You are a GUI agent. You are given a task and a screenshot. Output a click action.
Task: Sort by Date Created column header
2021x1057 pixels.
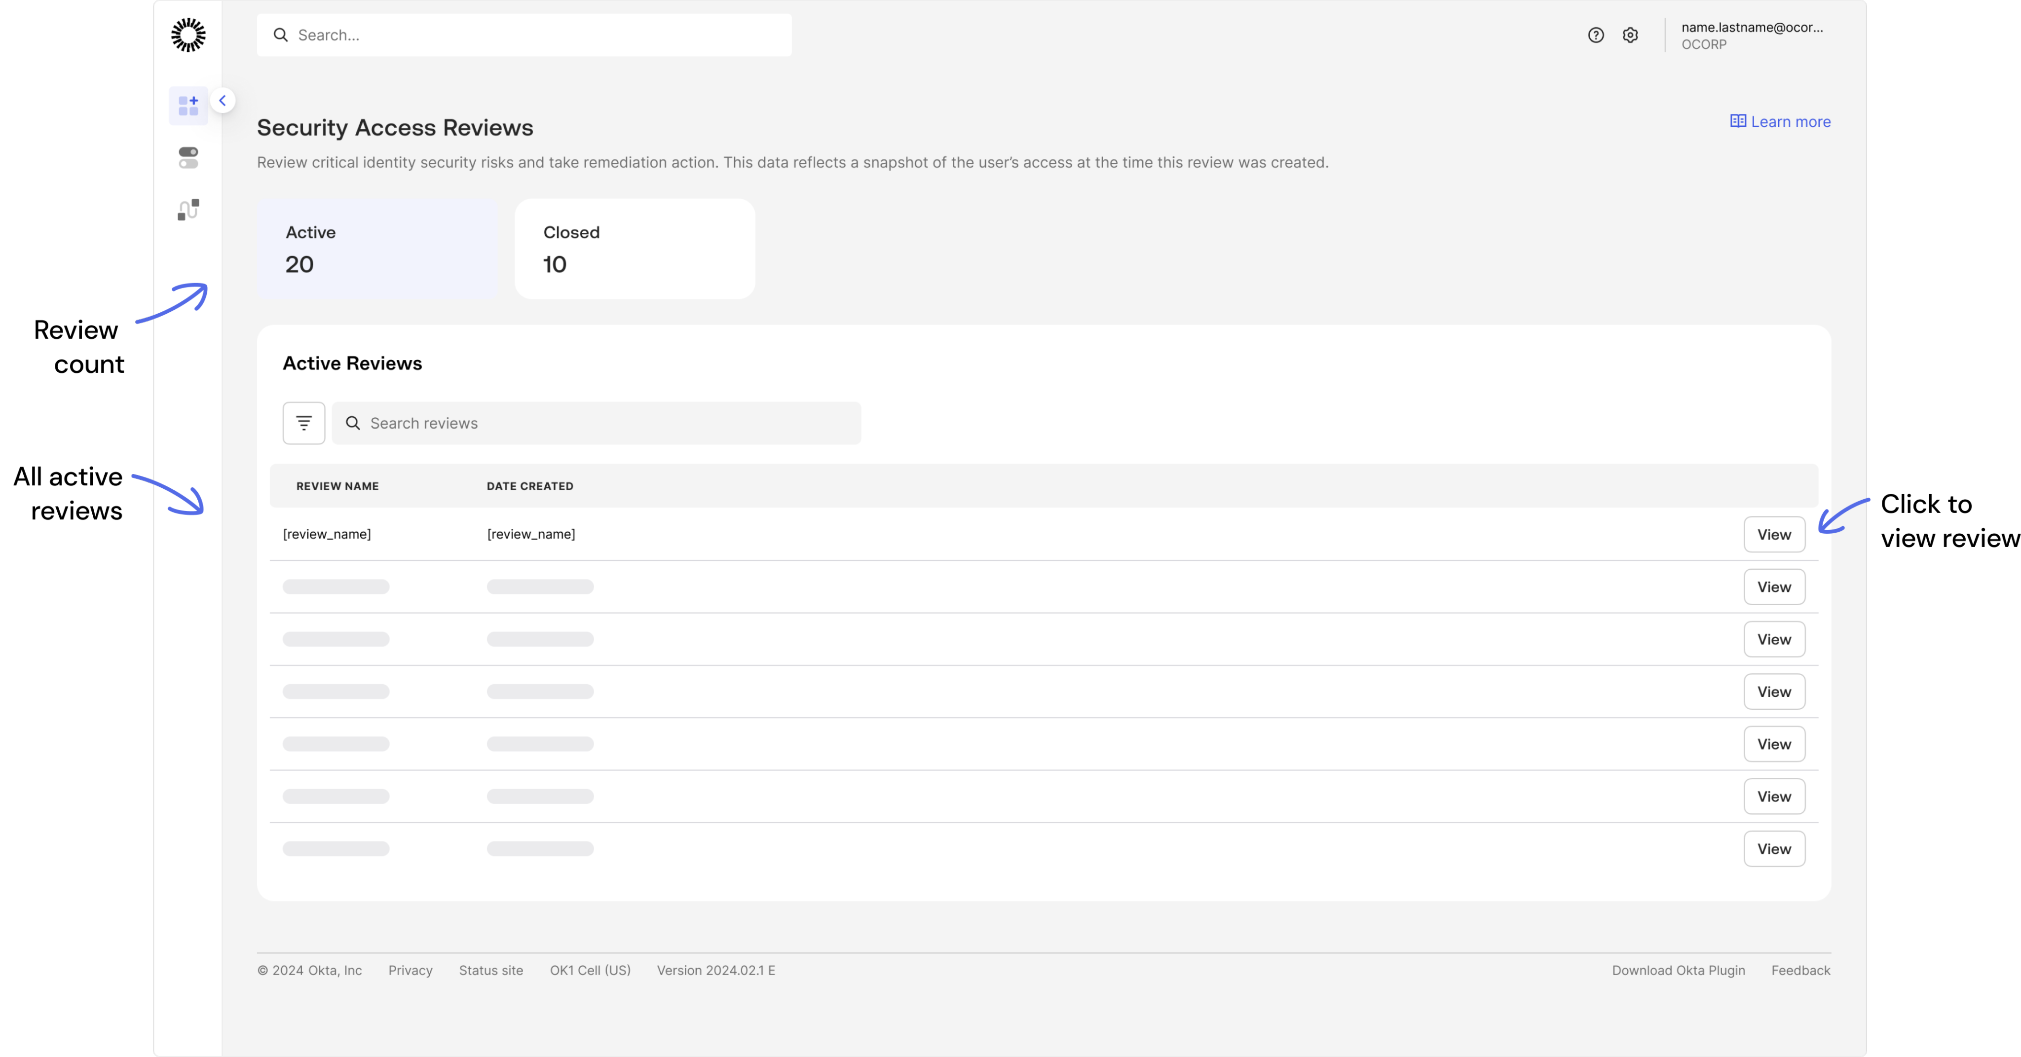tap(529, 486)
